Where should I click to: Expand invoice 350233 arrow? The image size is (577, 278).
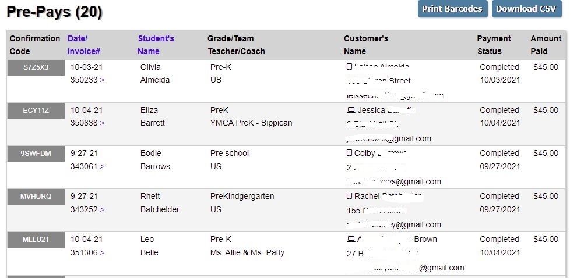click(x=102, y=80)
